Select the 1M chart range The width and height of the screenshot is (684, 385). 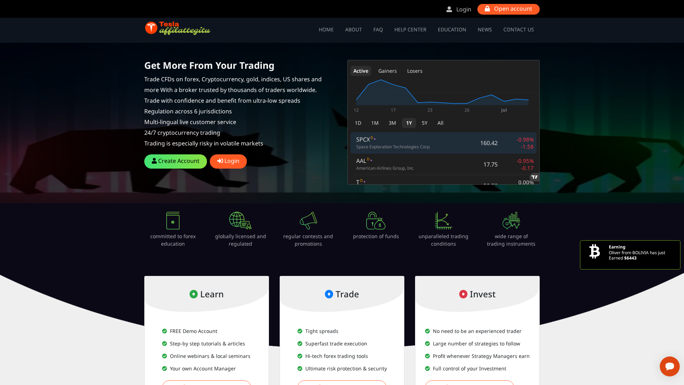(375, 123)
